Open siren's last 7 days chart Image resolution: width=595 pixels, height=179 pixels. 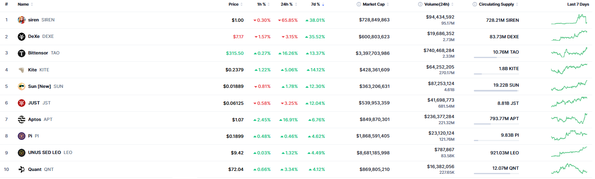click(569, 20)
